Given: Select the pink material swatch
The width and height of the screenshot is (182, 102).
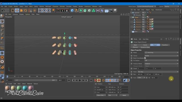Looking at the screenshot, I should 30,88.
